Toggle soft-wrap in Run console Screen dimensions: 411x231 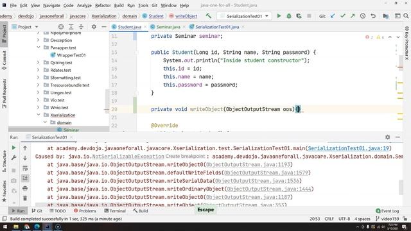click(25, 168)
